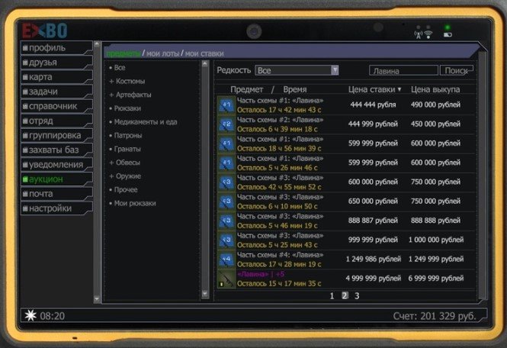This screenshot has height=348, width=507.
Task: Click the «Лавина» | +5 item name
Action: point(261,274)
